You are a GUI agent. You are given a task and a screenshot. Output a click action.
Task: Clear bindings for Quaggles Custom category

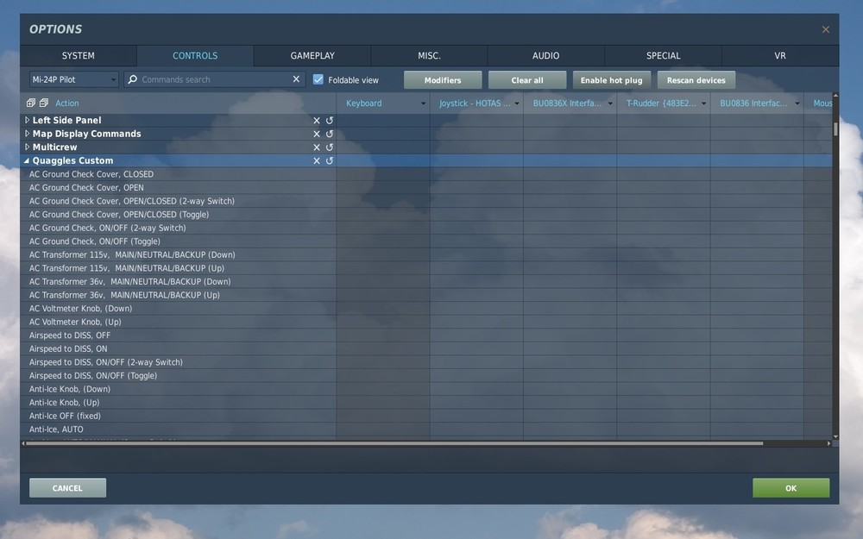[x=317, y=160]
